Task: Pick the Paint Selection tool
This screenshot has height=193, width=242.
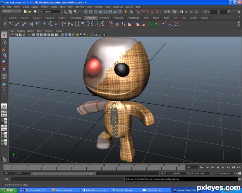Action: coord(4,49)
